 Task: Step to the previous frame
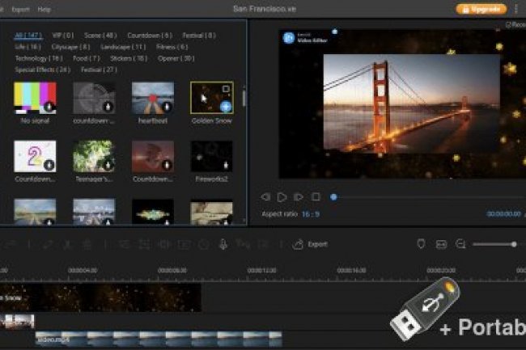[265, 196]
